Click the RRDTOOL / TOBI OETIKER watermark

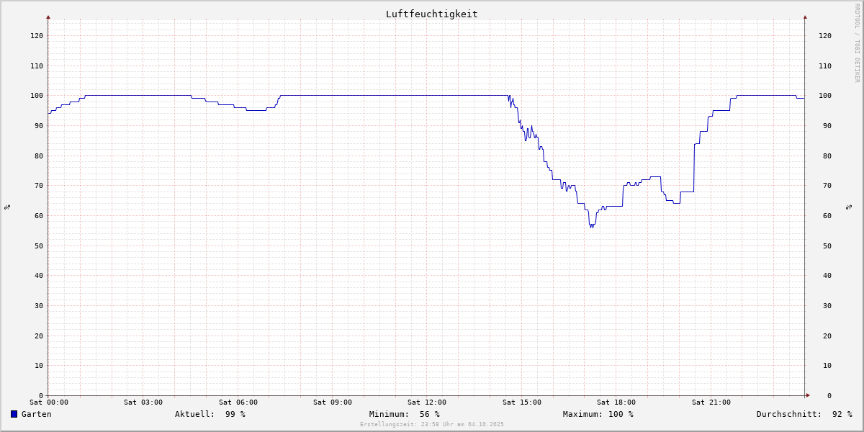[857, 43]
